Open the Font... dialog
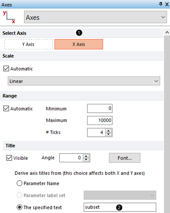This screenshot has width=170, height=213. click(125, 158)
